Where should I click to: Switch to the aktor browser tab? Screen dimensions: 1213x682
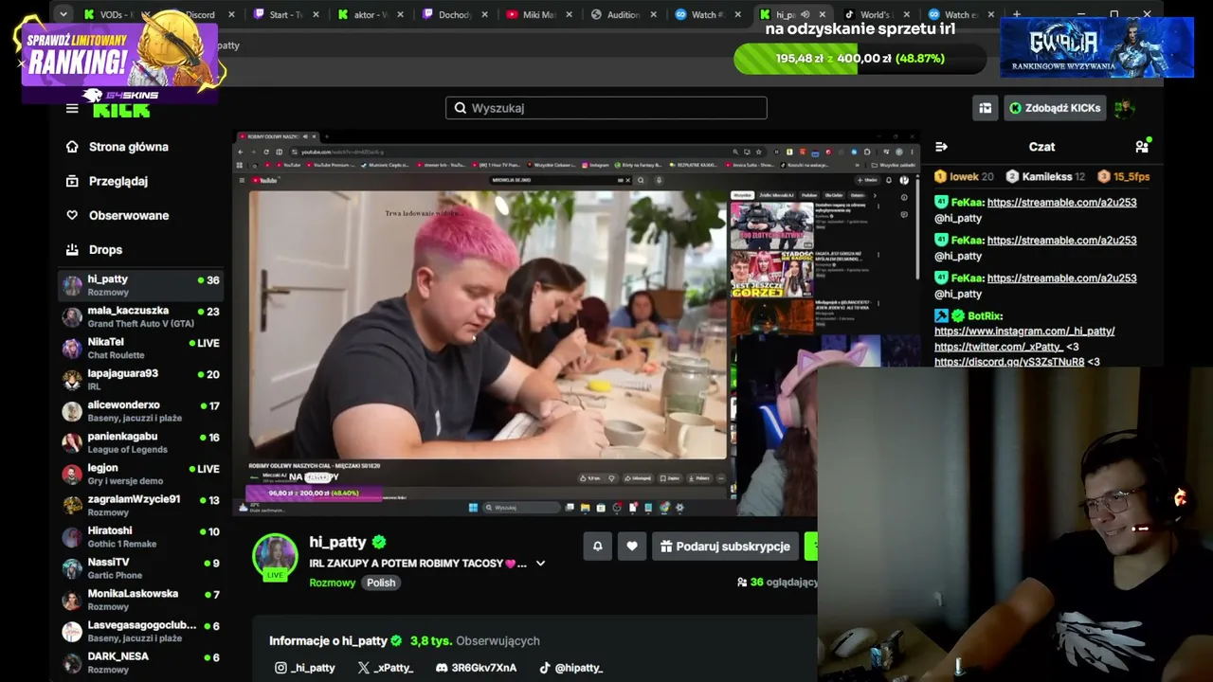(x=371, y=14)
